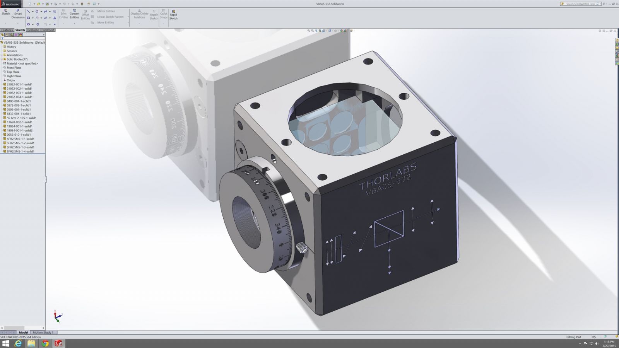Switch to the Features tab

click(7, 30)
